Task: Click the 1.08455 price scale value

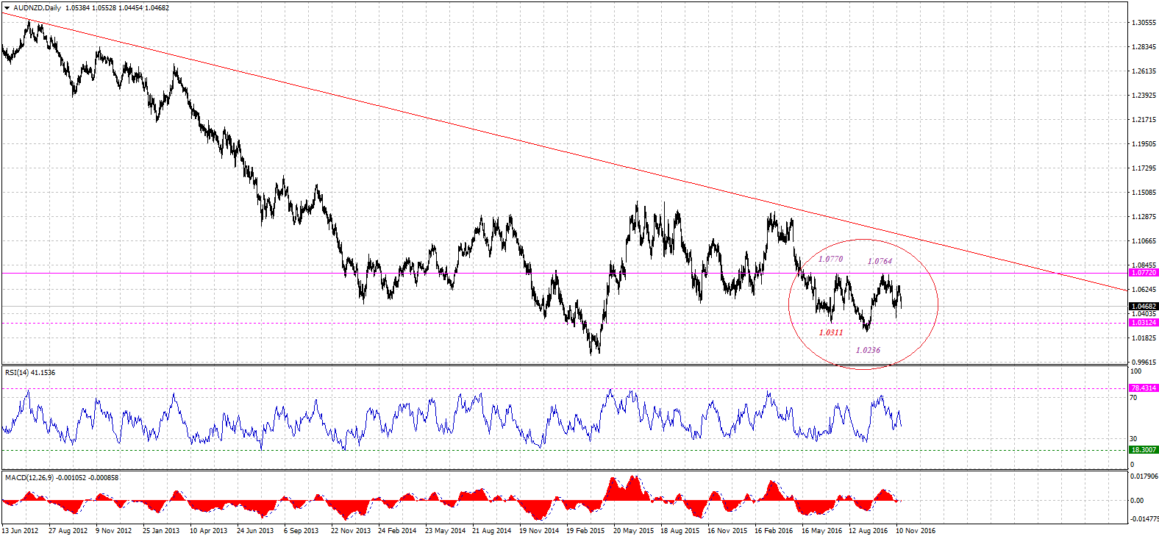Action: (x=1144, y=265)
